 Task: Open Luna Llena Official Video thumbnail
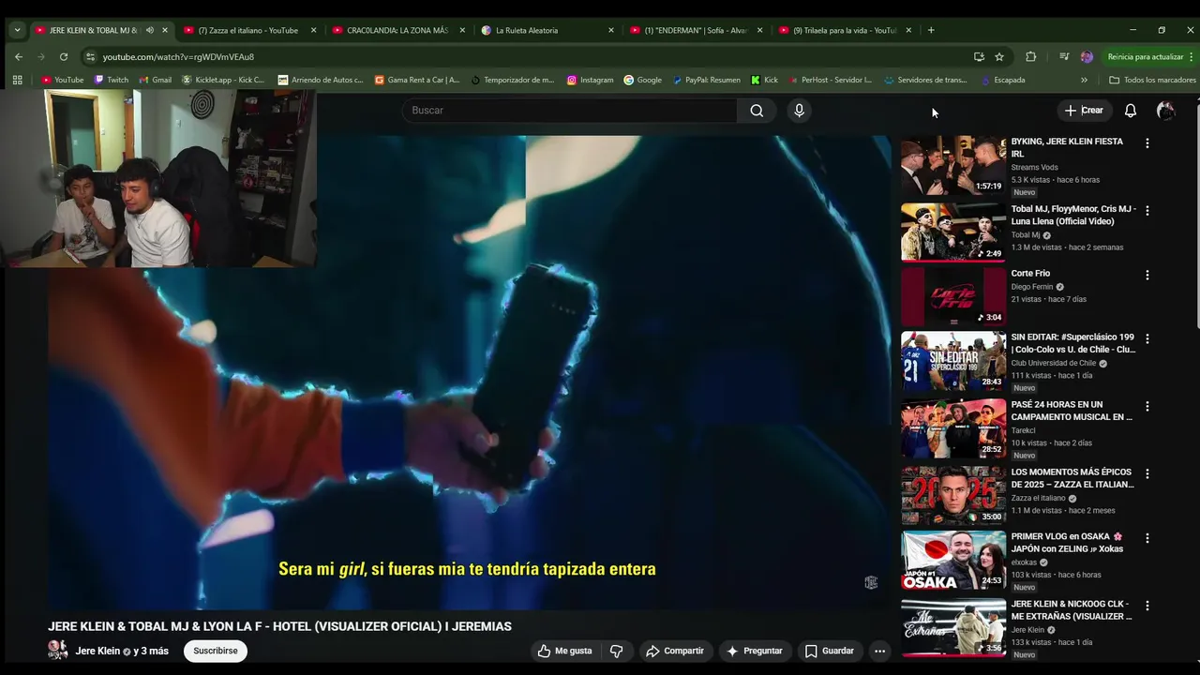coord(953,232)
